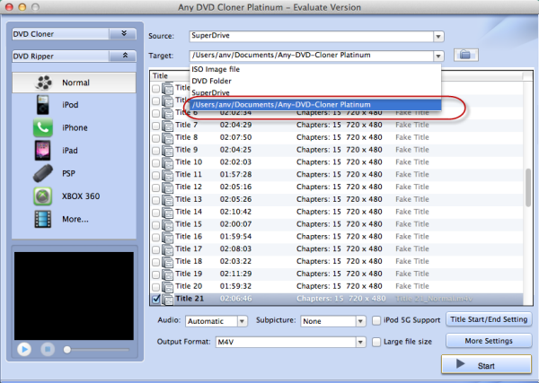The height and width of the screenshot is (383, 539).
Task: Check the Title 8 checkbox
Action: (155, 138)
